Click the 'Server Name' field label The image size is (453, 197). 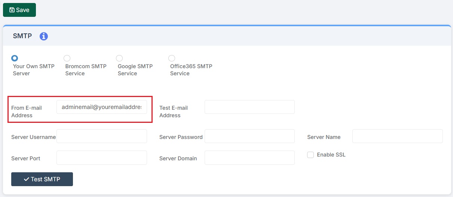tap(324, 137)
